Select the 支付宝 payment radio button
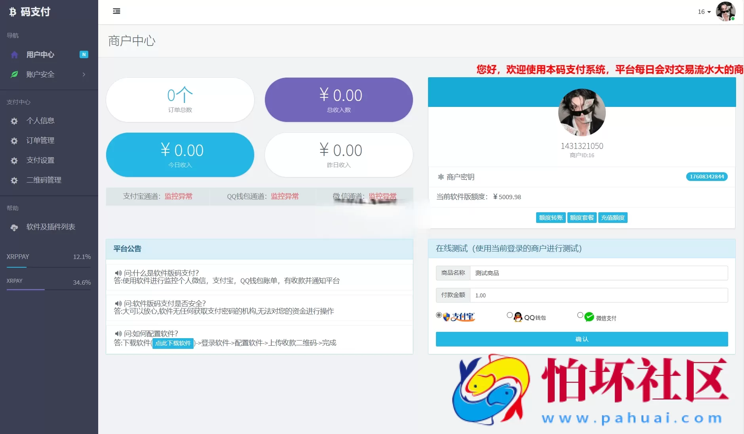Image resolution: width=744 pixels, height=434 pixels. click(438, 315)
